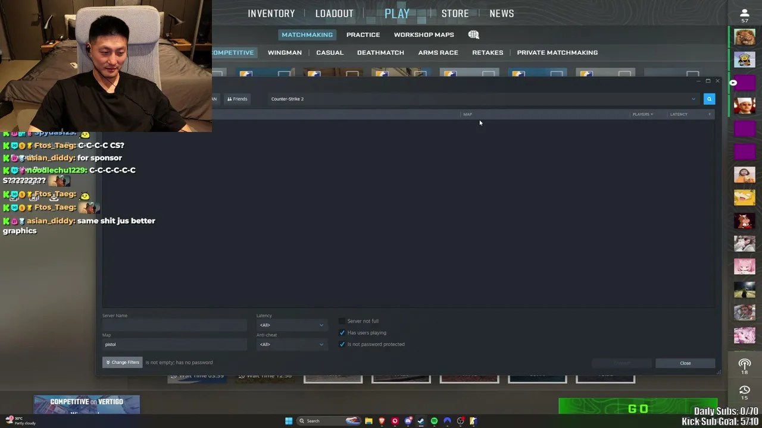Expand the Latency filter dropdown

point(292,325)
